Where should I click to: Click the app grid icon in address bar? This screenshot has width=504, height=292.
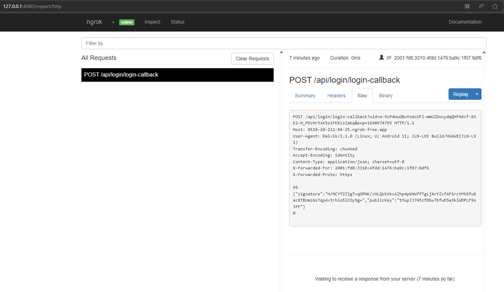point(467,6)
